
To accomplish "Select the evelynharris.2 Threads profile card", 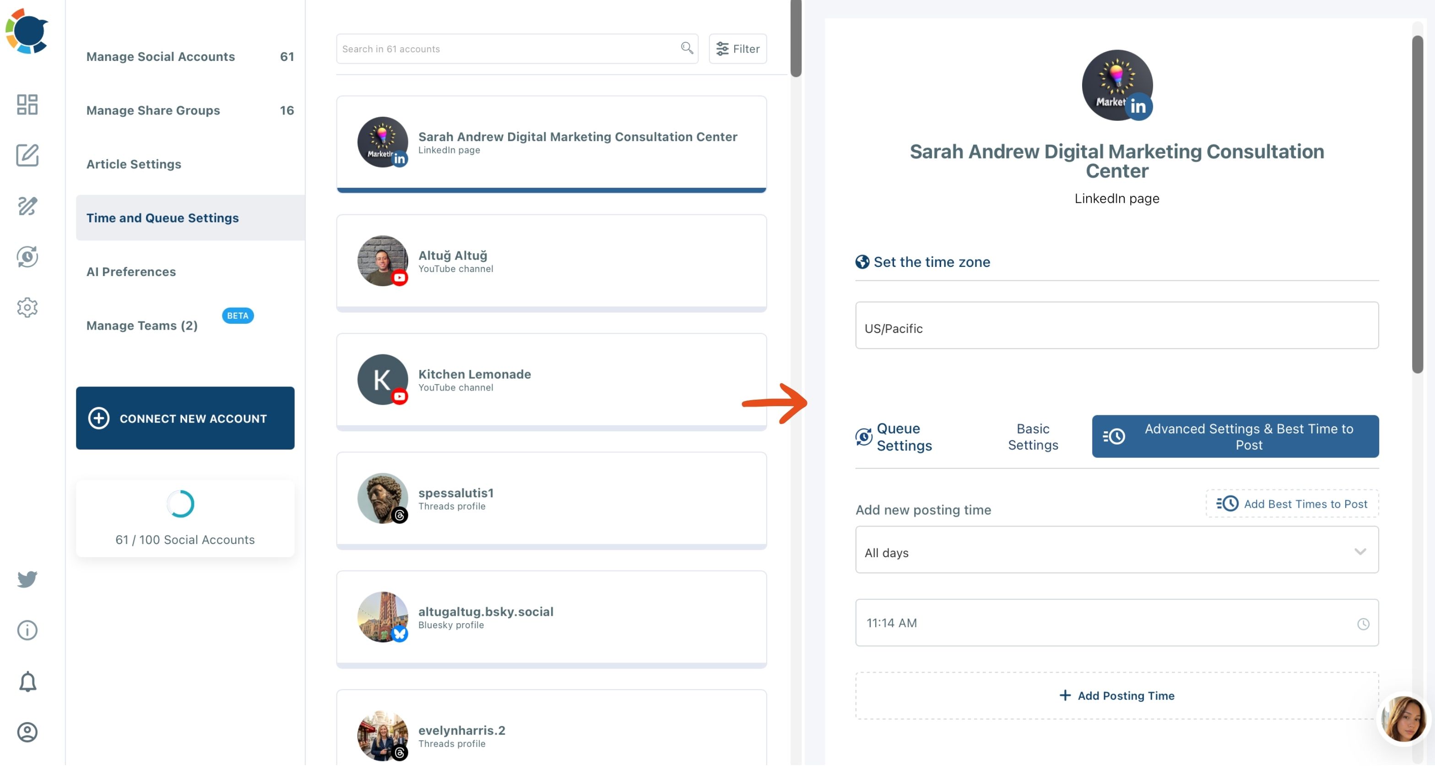I will pyautogui.click(x=551, y=728).
